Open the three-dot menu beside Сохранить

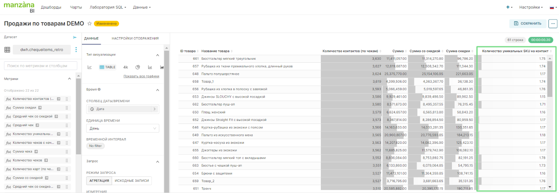pos(553,24)
